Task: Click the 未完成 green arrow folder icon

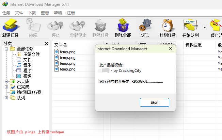Action: point(13,81)
